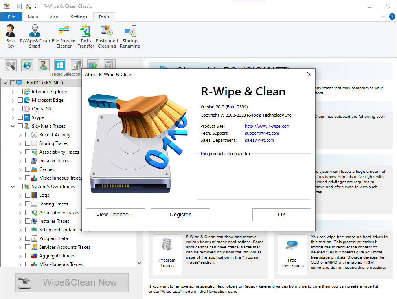Collapse the ribbon with the caret arrow
The width and height of the screenshot is (397, 299).
tap(383, 17)
